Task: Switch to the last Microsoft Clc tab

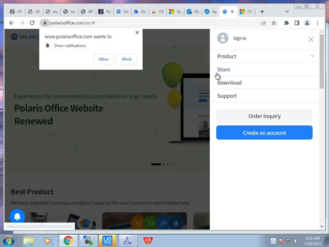Action: pos(246,12)
